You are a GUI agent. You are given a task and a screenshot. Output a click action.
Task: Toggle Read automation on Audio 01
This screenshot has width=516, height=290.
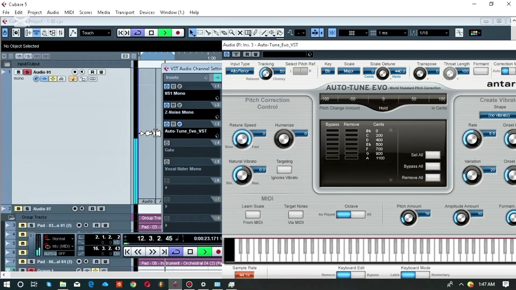point(92,72)
